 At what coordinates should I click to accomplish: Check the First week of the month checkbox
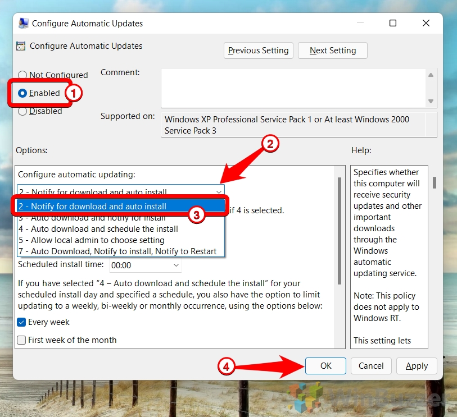21,340
